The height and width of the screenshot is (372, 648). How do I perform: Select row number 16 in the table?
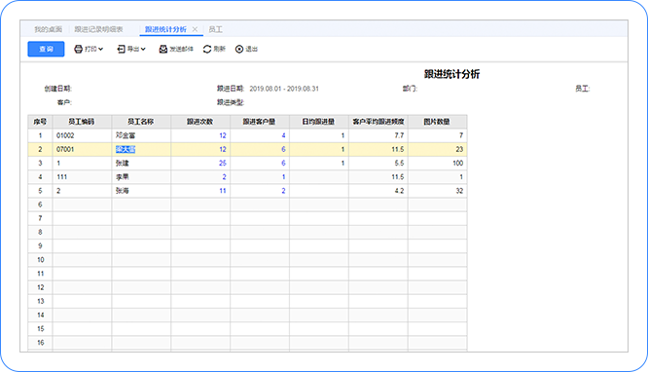pos(40,343)
